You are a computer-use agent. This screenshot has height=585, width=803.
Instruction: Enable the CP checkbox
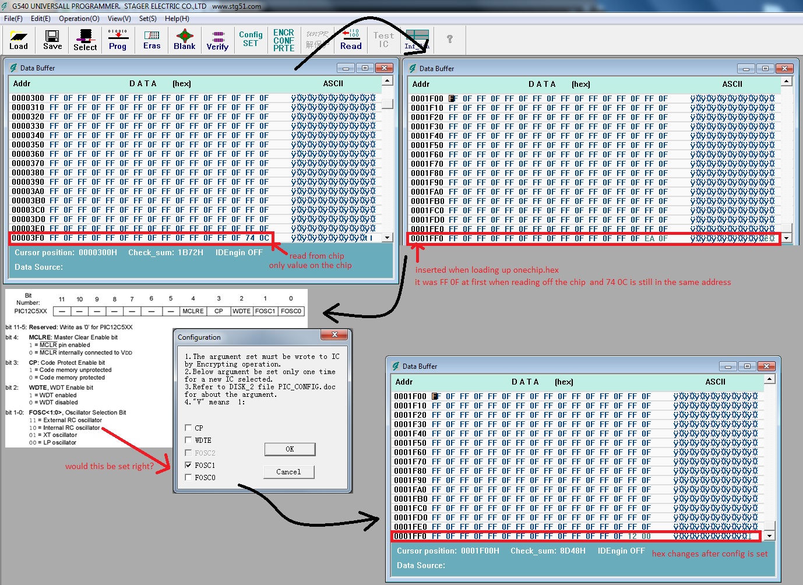pos(188,428)
